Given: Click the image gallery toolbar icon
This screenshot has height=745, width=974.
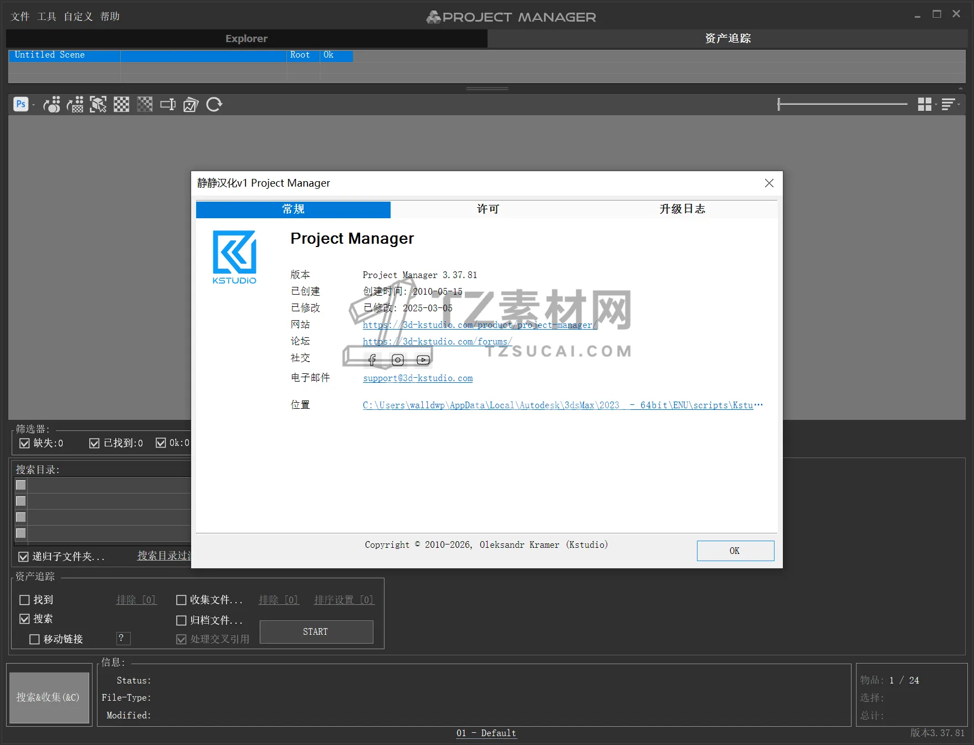Looking at the screenshot, I should click(x=190, y=104).
